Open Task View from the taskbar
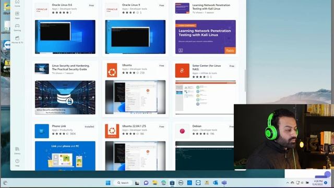The width and height of the screenshot is (334, 188). [137, 183]
